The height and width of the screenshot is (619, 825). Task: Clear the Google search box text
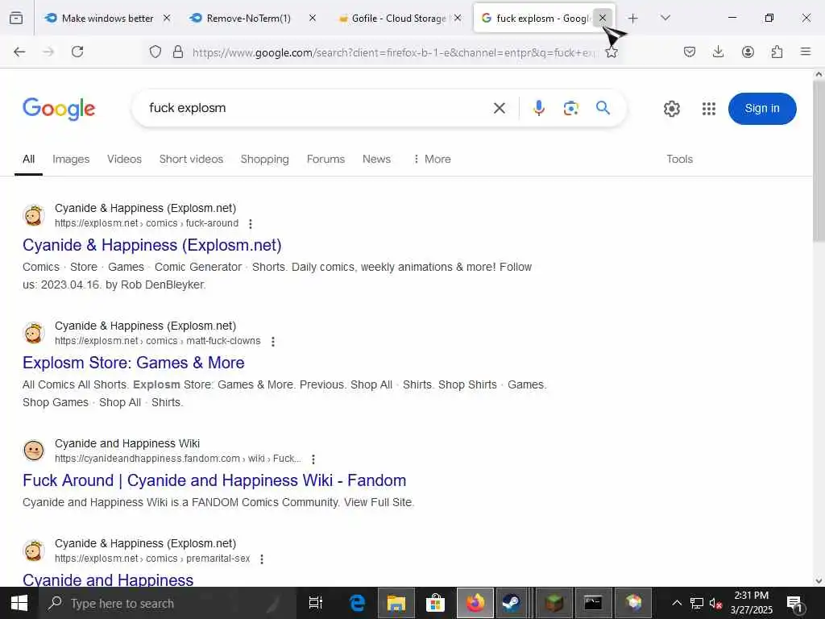(500, 109)
